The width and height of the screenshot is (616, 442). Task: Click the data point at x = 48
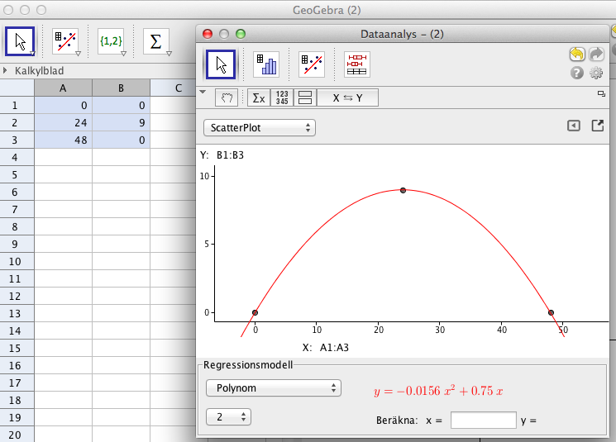[552, 313]
